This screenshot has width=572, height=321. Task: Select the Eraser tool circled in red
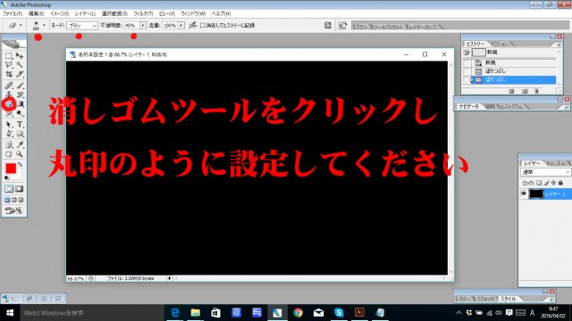point(9,104)
